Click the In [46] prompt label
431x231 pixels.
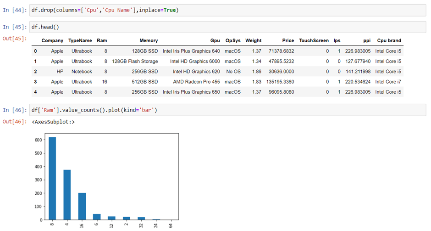[15, 110]
